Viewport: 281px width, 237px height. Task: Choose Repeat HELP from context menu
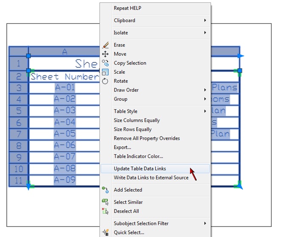click(x=155, y=8)
